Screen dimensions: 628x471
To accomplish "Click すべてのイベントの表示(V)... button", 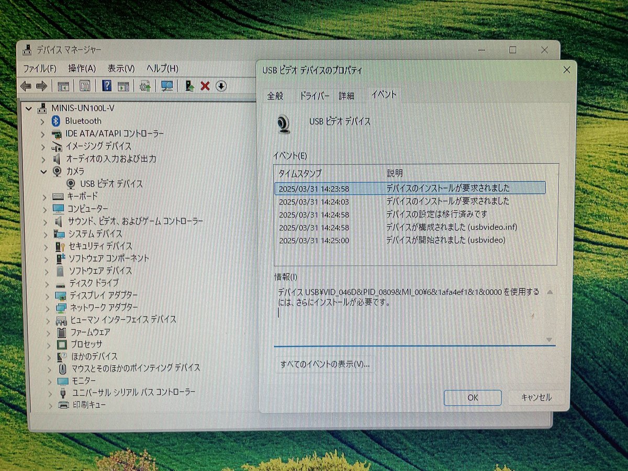I will pos(324,364).
